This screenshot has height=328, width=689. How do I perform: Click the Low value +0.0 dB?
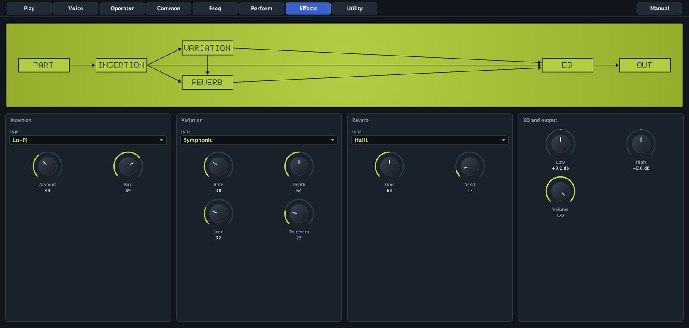[560, 168]
